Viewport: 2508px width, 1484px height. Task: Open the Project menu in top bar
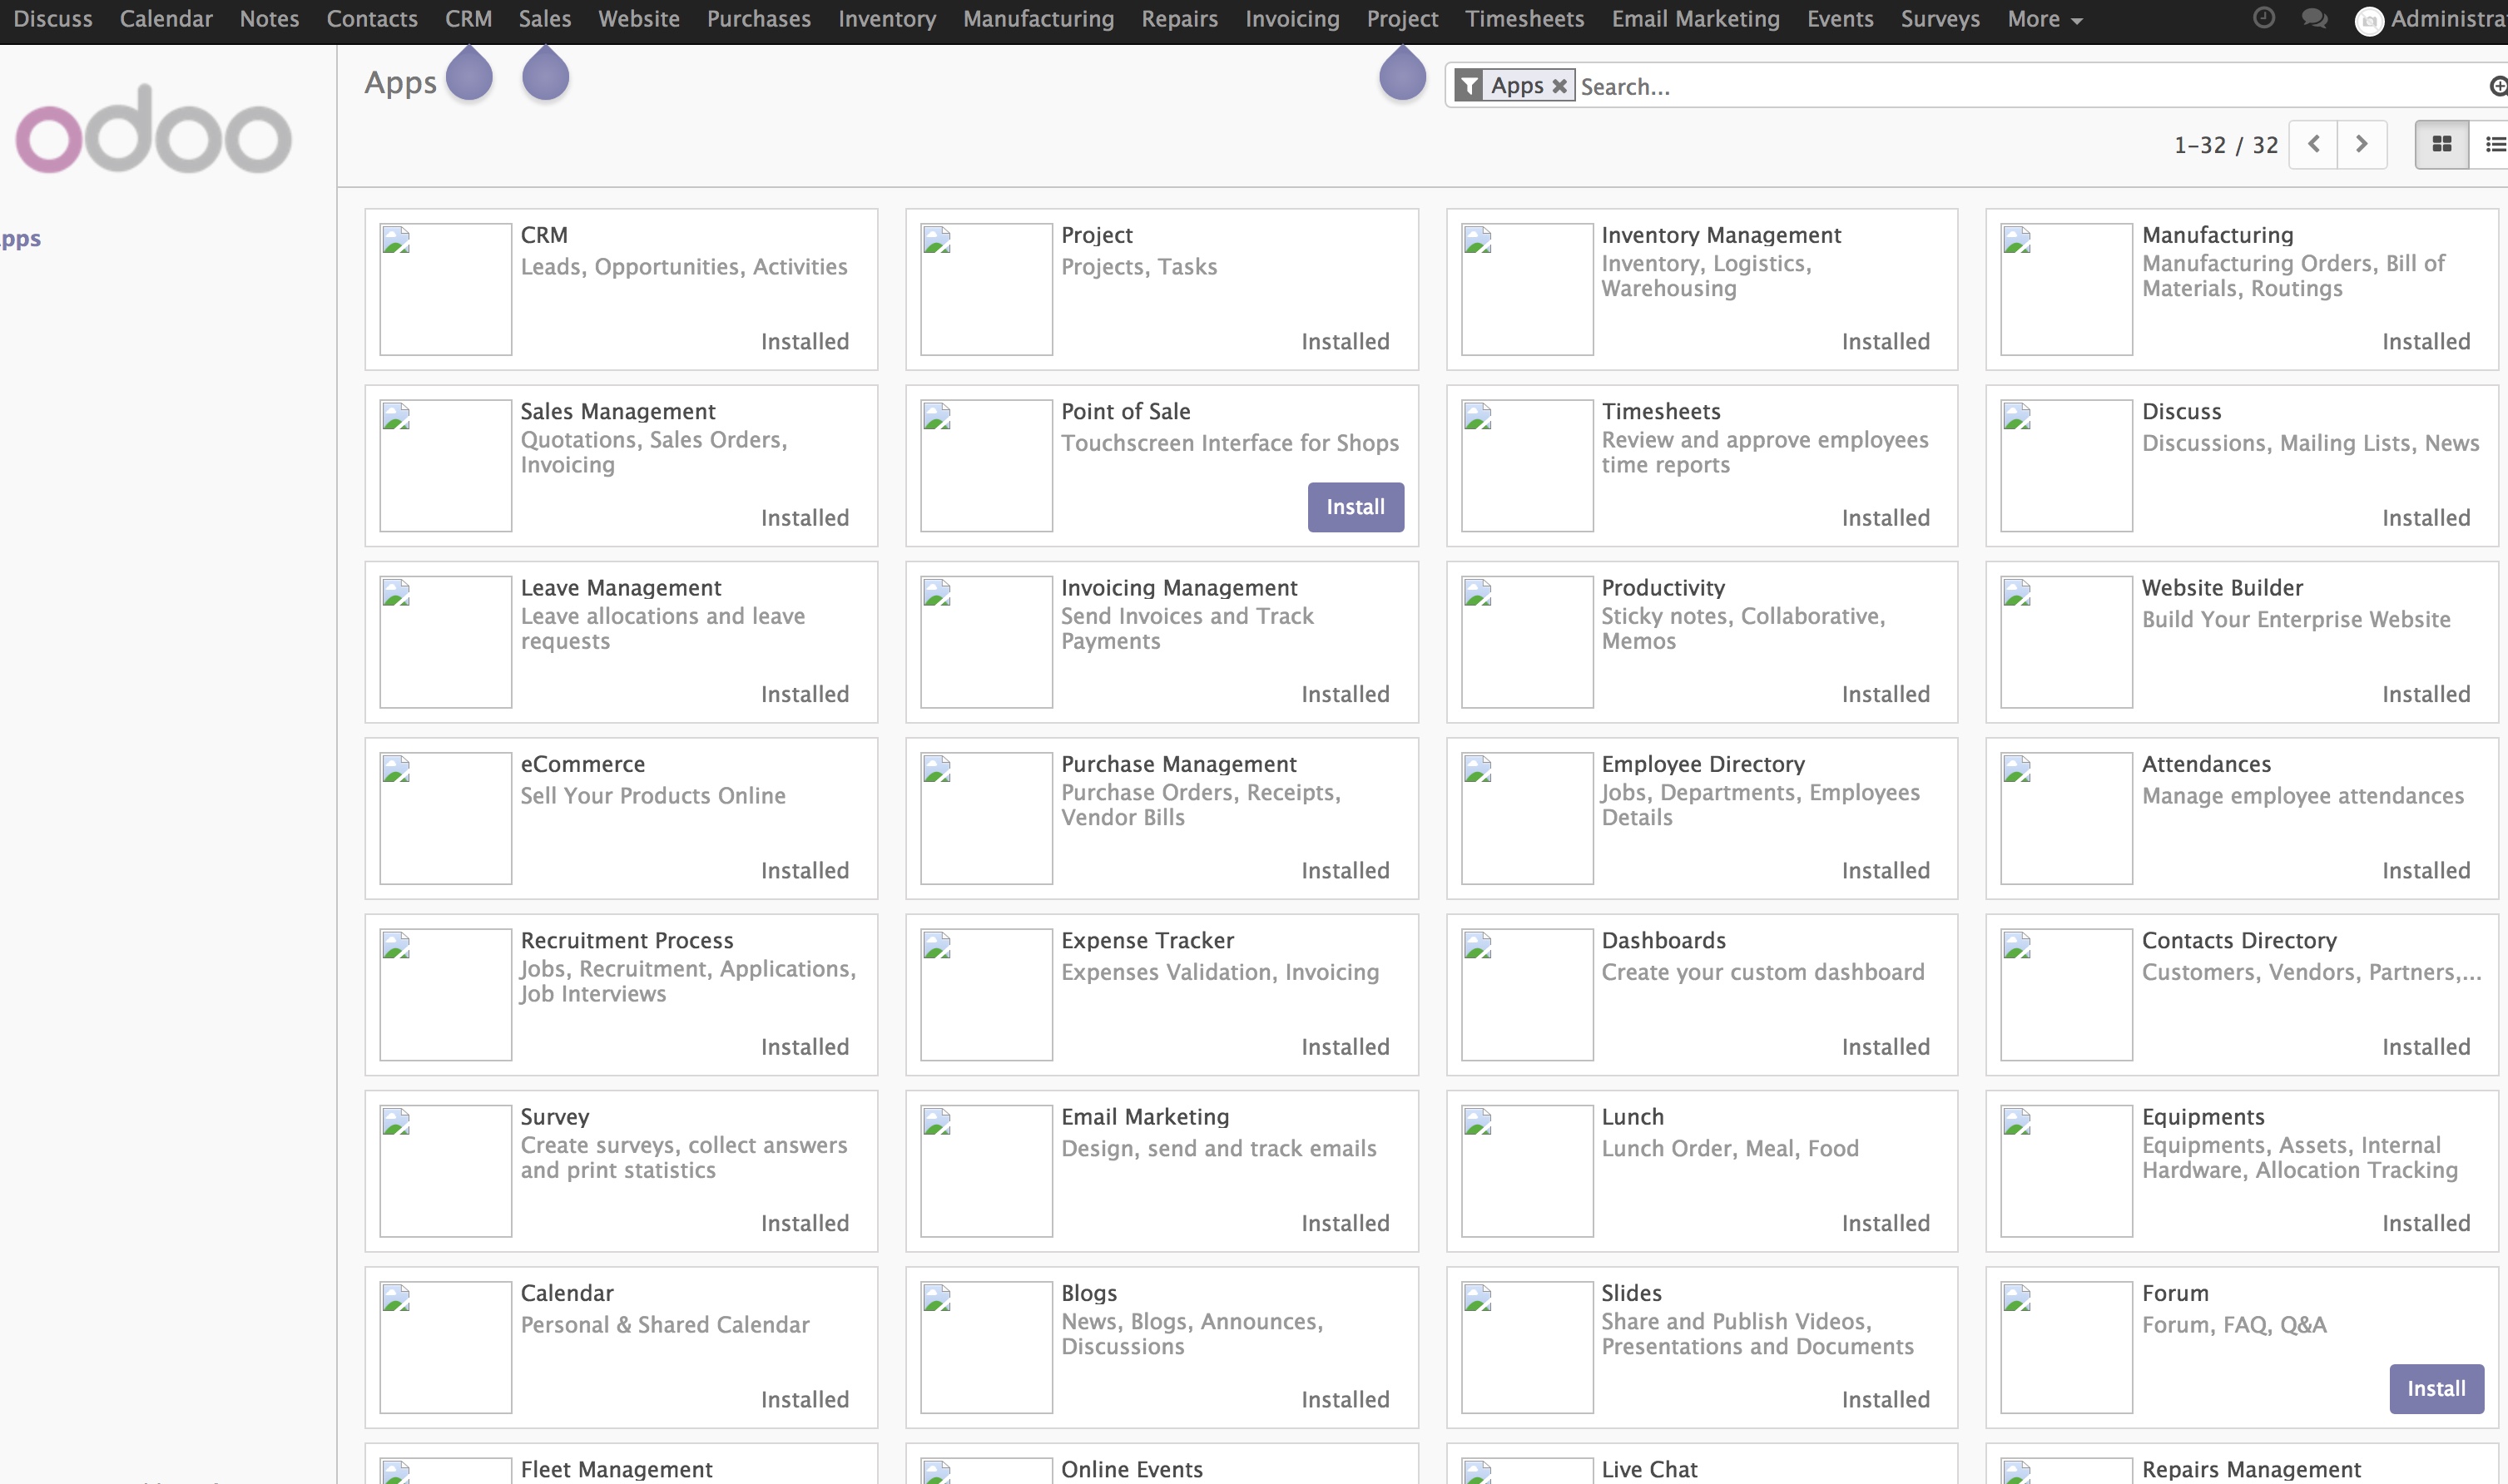[x=1402, y=19]
